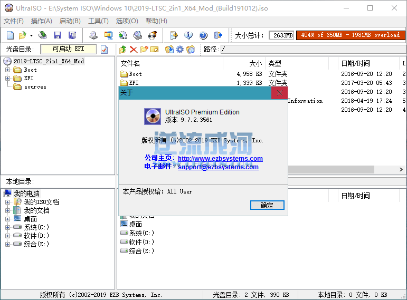Click the Register notepad icon in toolbar
This screenshot has height=300, width=407.
[174, 35]
